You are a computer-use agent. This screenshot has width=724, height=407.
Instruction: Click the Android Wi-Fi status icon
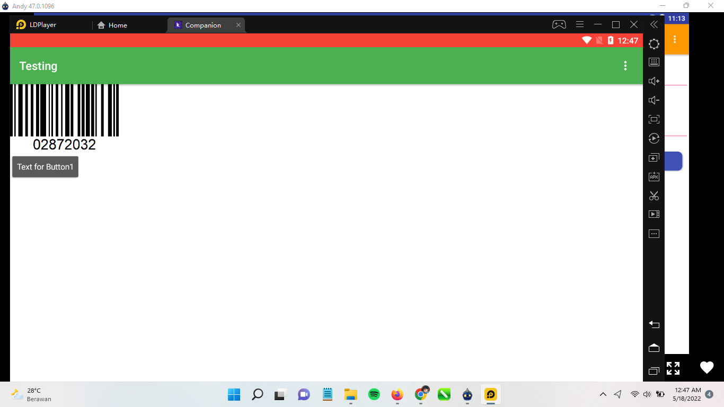(587, 40)
